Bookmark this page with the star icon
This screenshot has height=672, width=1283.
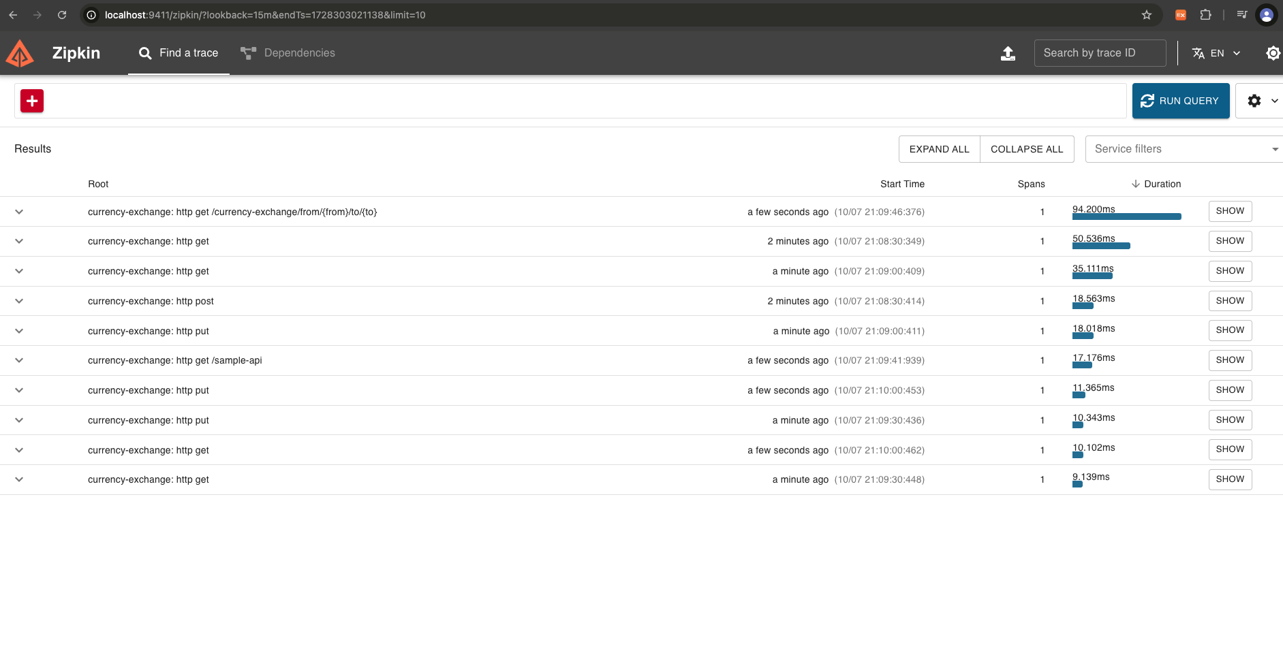click(1147, 15)
